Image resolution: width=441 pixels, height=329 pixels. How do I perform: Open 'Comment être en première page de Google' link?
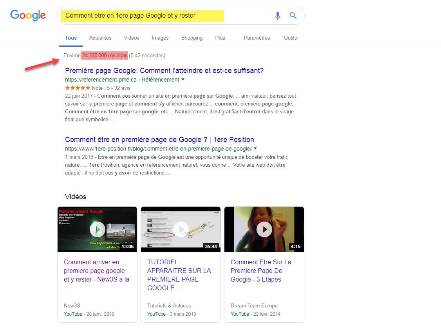(159, 140)
